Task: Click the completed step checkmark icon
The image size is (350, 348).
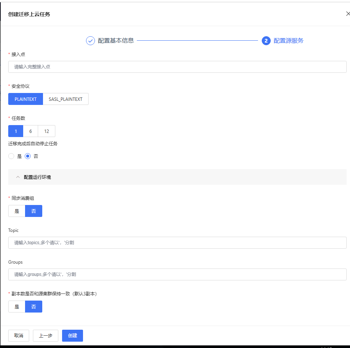Action: pos(90,41)
